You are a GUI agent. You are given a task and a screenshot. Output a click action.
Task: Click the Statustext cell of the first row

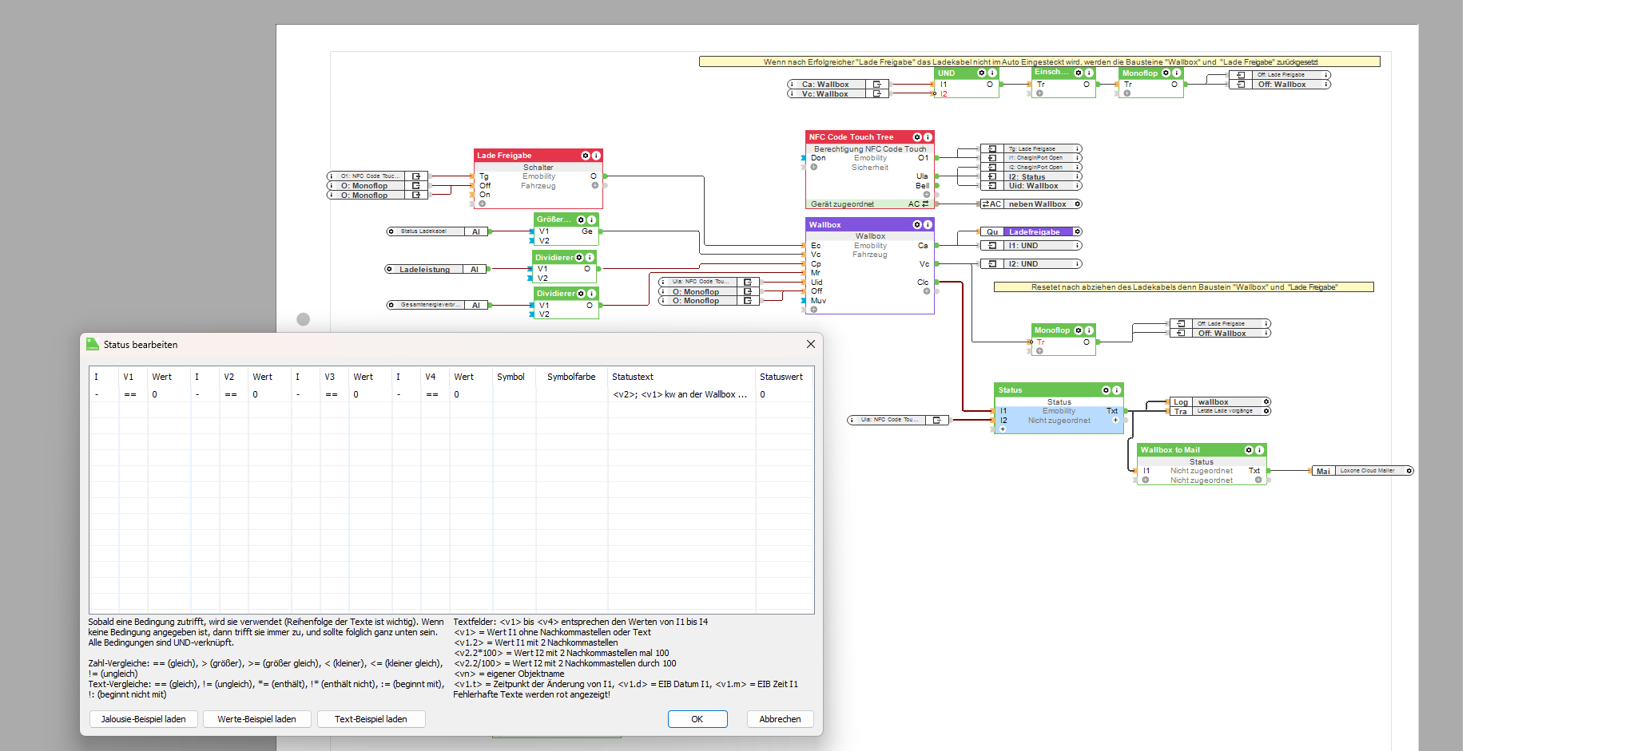pyautogui.click(x=681, y=394)
